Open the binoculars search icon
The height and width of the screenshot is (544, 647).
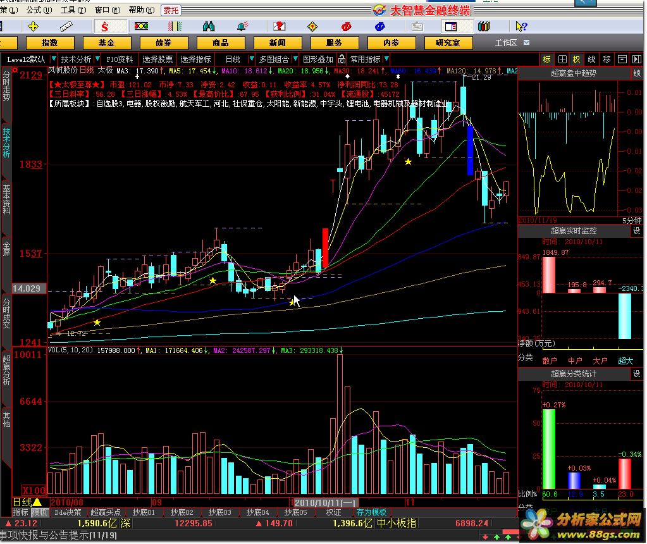209,27
